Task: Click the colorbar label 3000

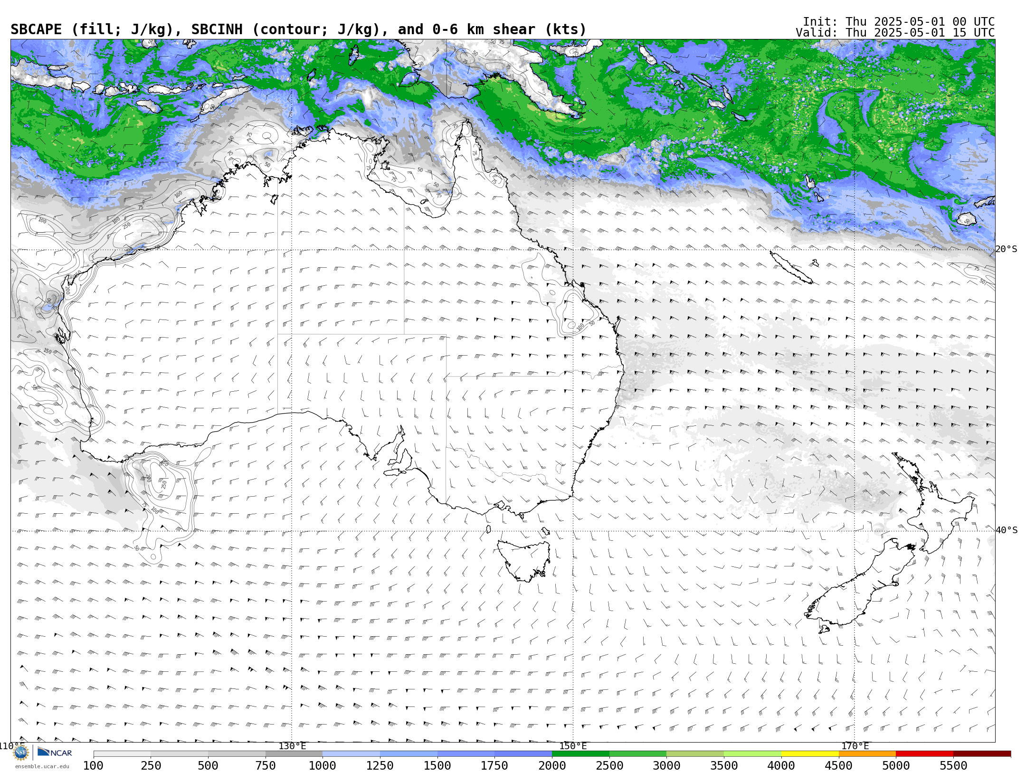Action: pos(666,766)
